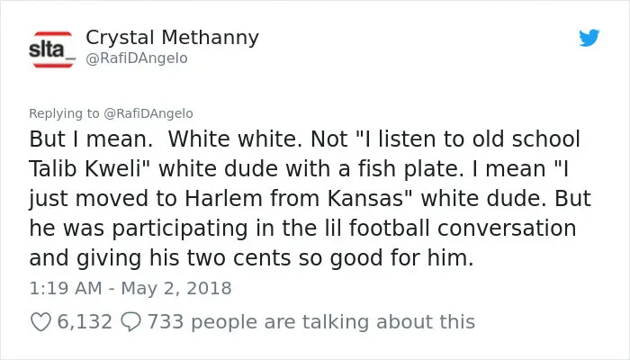Viewport: 630px width, 360px height.
Task: Like the tweet with the heart icon
Action: point(40,322)
